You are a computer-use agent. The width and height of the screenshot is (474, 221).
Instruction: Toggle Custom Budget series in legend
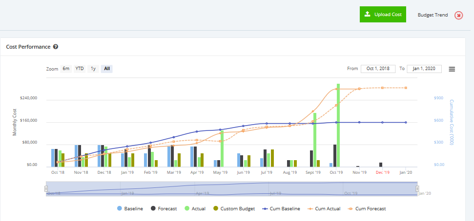tap(234, 209)
